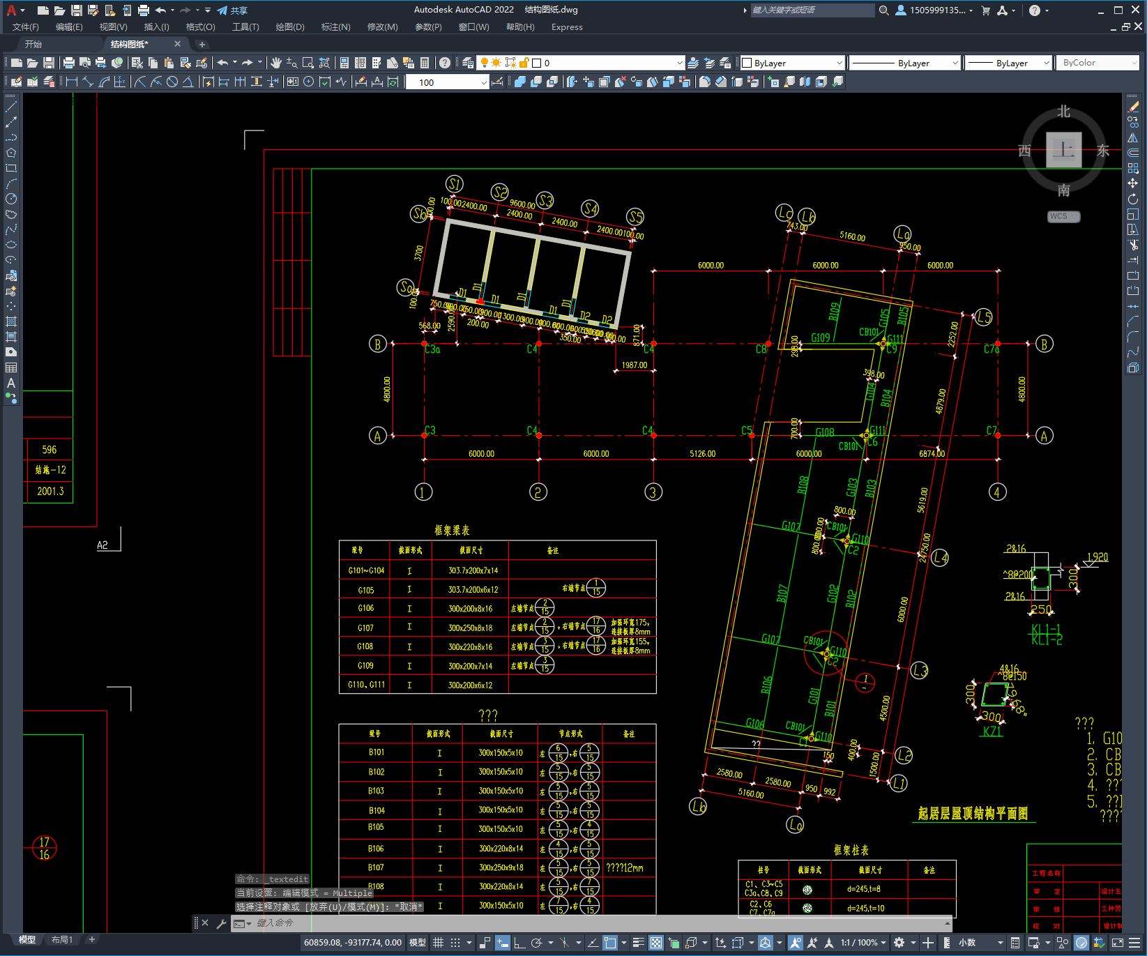
Task: Select the Diameter dimension tool
Action: coord(172,82)
